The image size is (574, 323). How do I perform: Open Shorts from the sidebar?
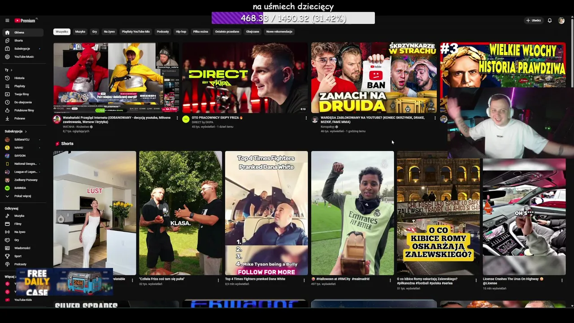click(x=22, y=40)
